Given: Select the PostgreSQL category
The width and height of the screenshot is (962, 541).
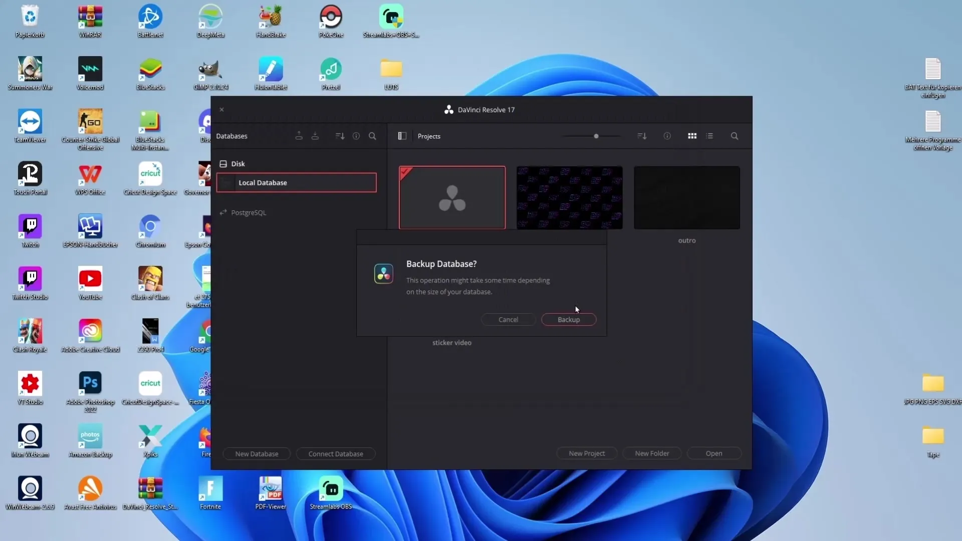Looking at the screenshot, I should click(243, 212).
